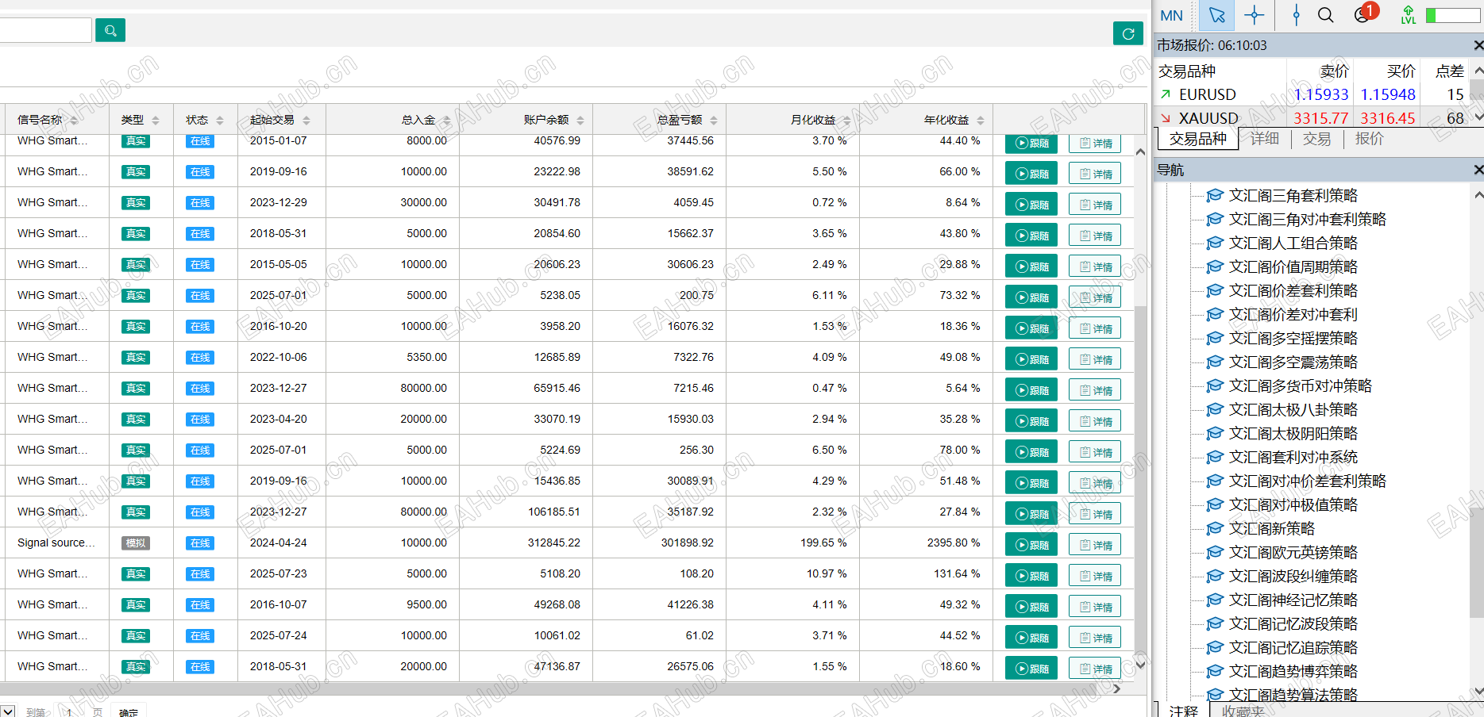Click the page number input field
The width and height of the screenshot is (1484, 717).
70,711
